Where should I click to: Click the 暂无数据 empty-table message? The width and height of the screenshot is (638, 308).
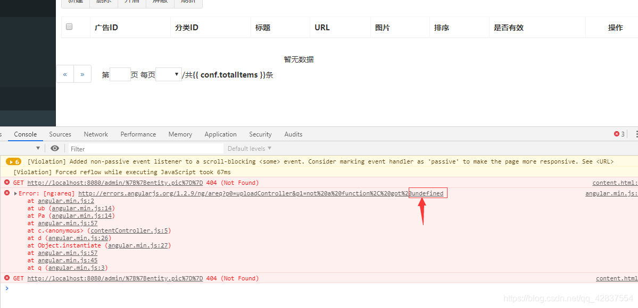[299, 59]
